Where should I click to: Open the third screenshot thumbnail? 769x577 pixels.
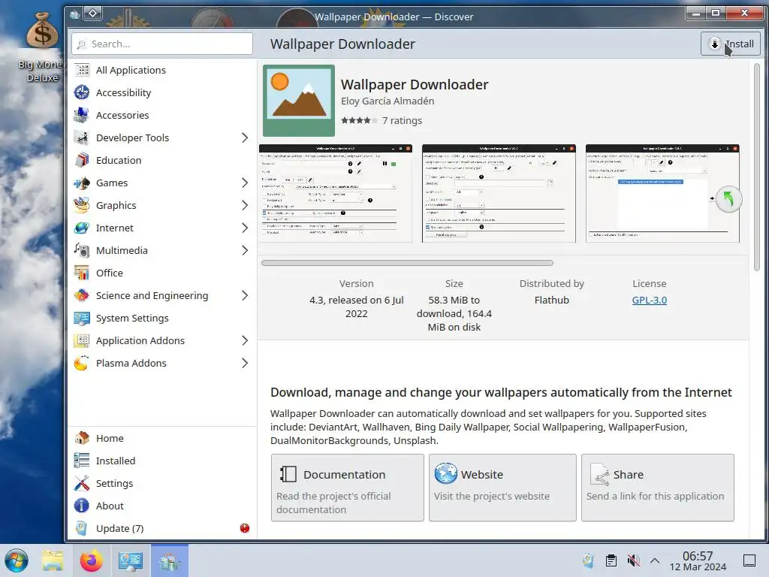[662, 193]
